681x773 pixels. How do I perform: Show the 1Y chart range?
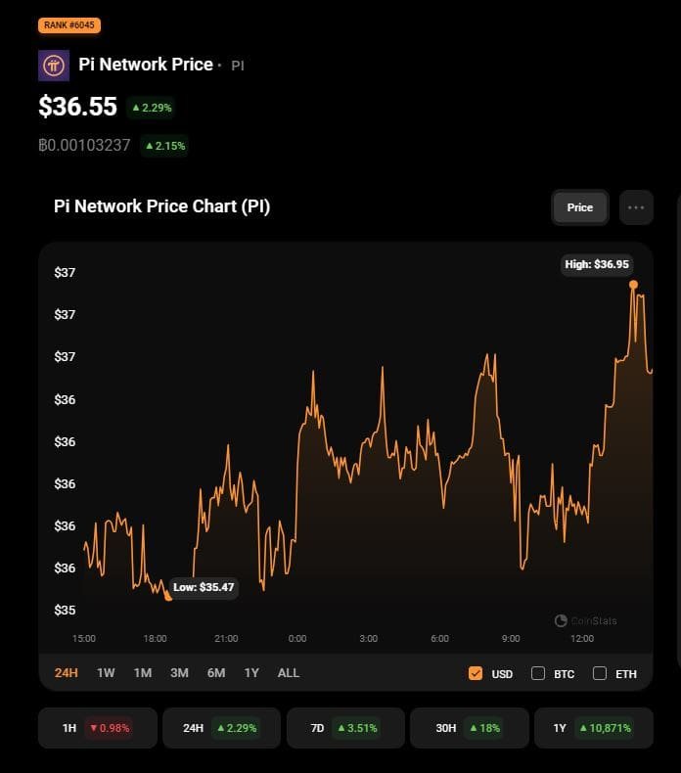click(x=251, y=673)
